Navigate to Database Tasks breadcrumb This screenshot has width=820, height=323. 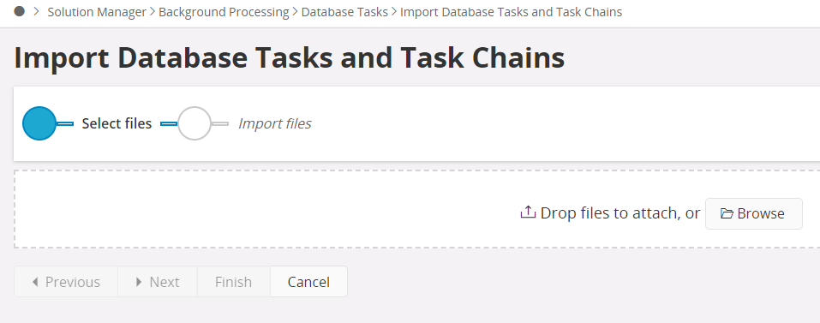[x=344, y=12]
